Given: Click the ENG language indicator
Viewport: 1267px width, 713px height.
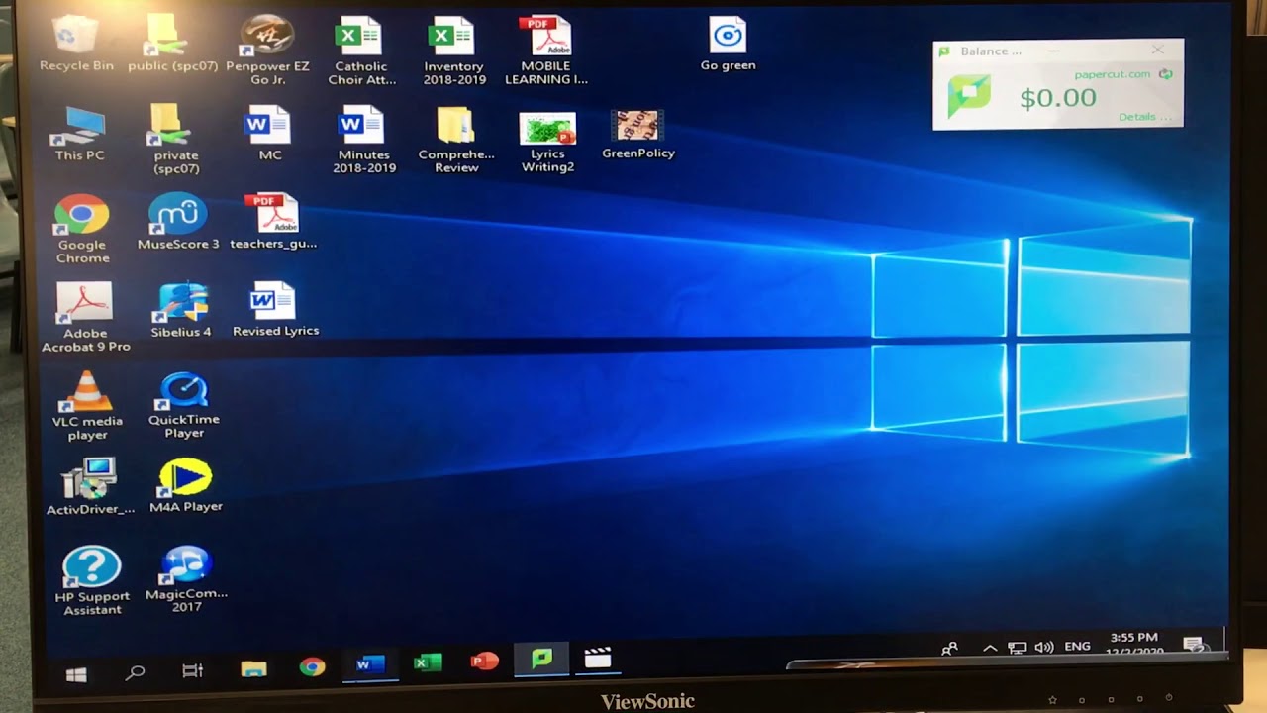Looking at the screenshot, I should 1077,646.
